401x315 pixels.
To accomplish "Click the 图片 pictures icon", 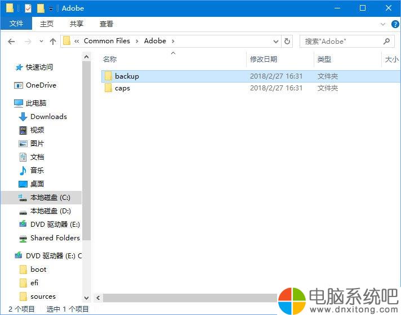I will (23, 144).
